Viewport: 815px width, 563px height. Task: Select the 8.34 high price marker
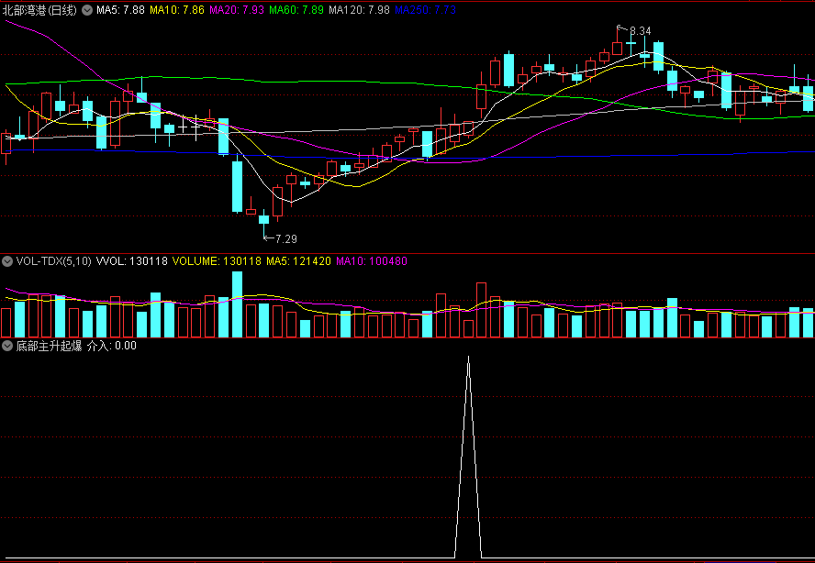(641, 31)
